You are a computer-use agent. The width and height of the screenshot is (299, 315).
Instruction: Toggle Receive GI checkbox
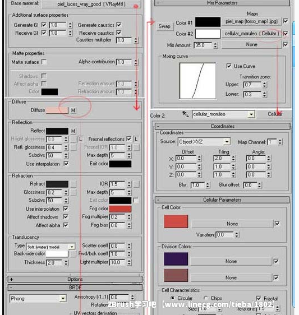(44, 33)
